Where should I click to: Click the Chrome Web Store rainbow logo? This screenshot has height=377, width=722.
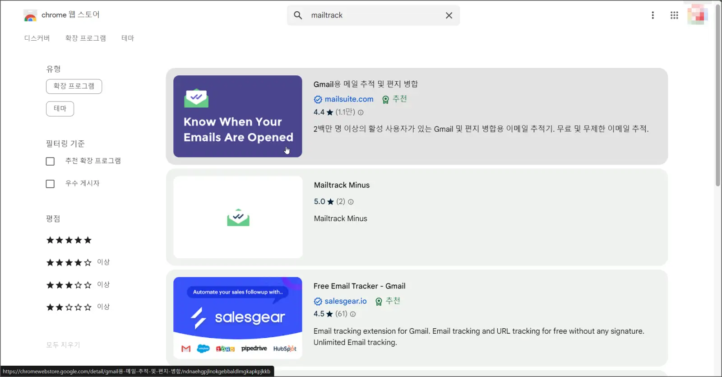tap(30, 16)
